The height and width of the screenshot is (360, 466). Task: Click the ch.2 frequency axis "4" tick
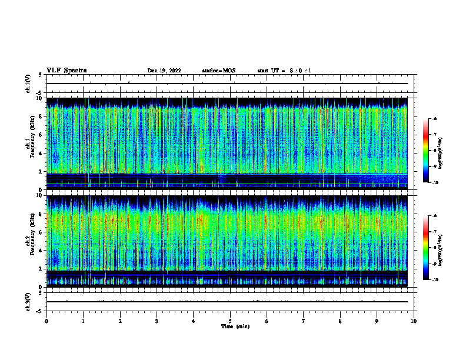tap(41, 251)
